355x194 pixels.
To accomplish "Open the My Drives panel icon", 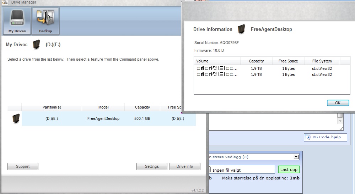I will pos(17,21).
